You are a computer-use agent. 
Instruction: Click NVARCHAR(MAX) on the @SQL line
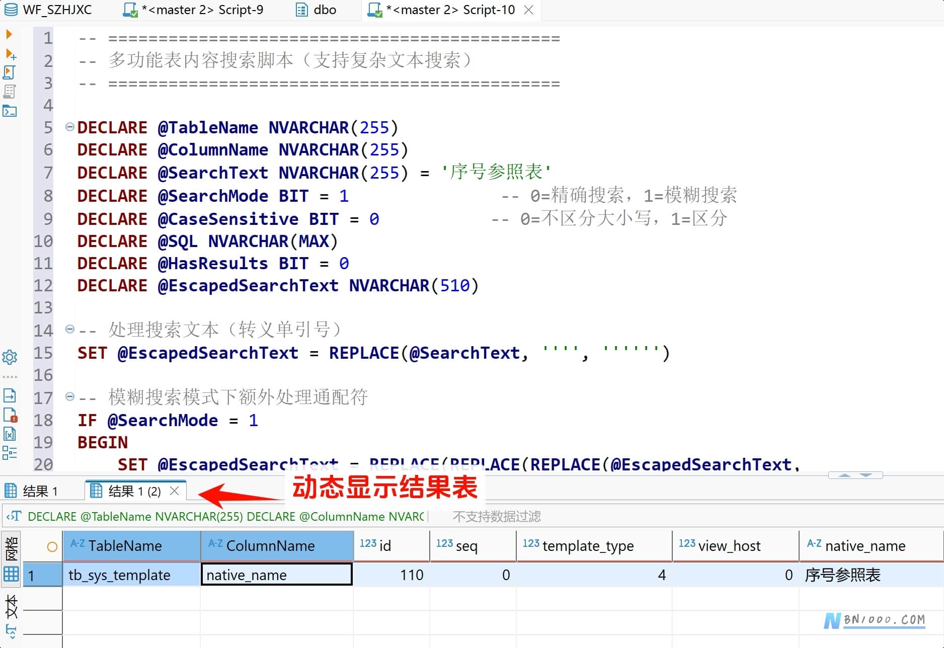(273, 241)
